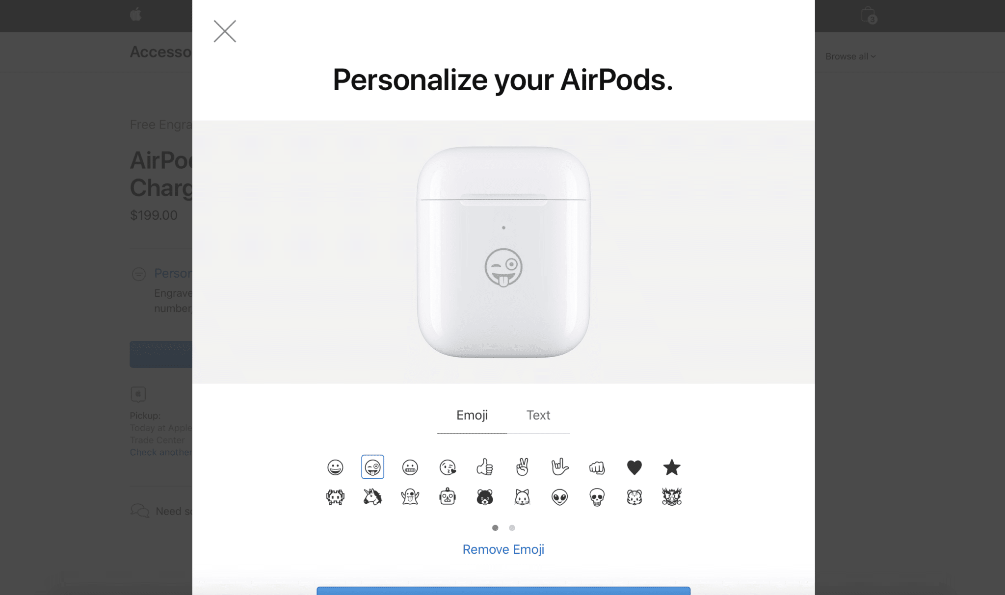Select the black heart emoji
The image size is (1005, 595).
coord(634,467)
